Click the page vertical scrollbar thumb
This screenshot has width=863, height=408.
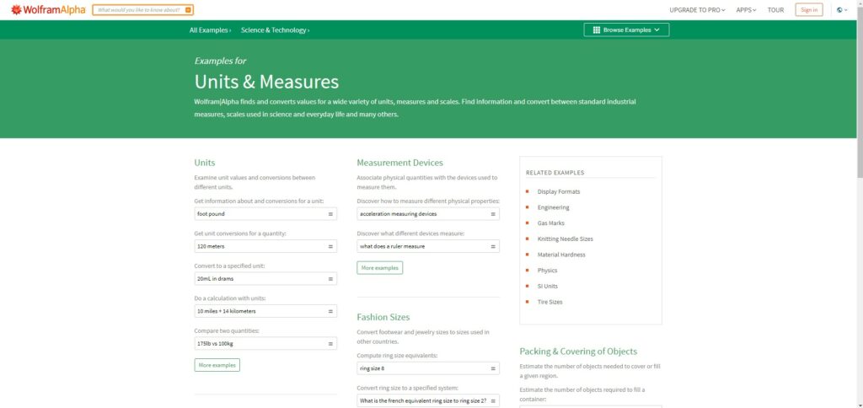pyautogui.click(x=859, y=91)
